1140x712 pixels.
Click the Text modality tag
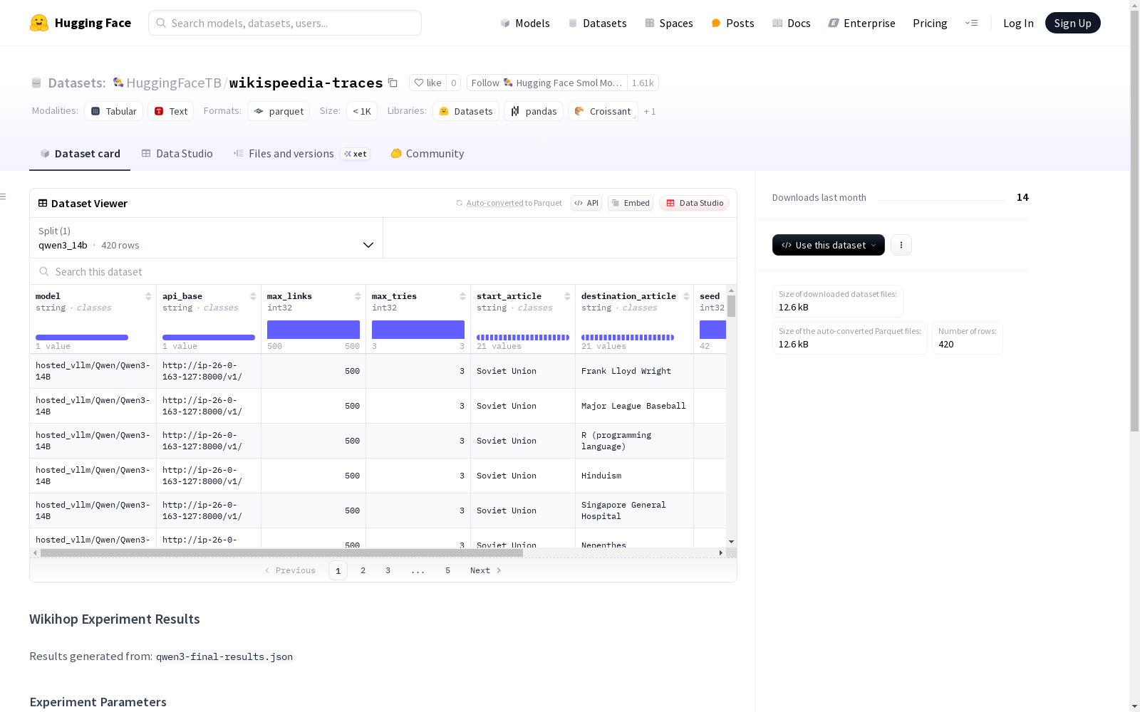click(171, 111)
